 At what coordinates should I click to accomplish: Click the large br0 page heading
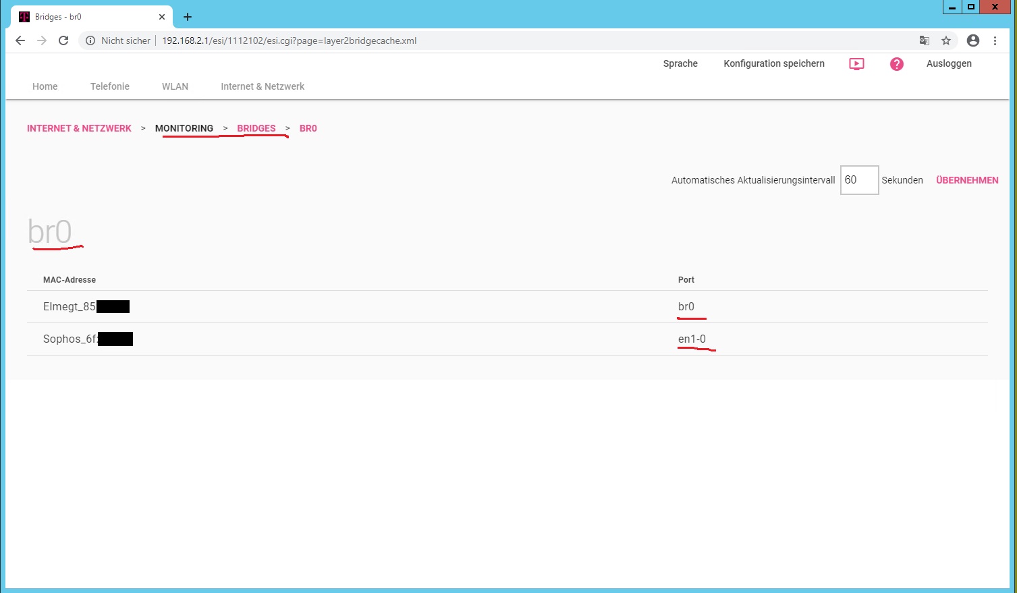(x=50, y=231)
